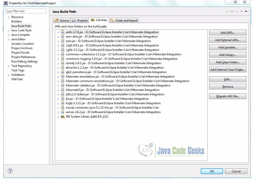This screenshot has height=179, width=254.
Task: Select WikiText in the sidebar
Action: click(17, 79)
